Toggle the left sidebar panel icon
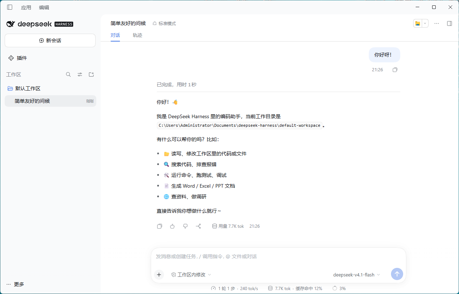The width and height of the screenshot is (459, 294). coord(10,7)
